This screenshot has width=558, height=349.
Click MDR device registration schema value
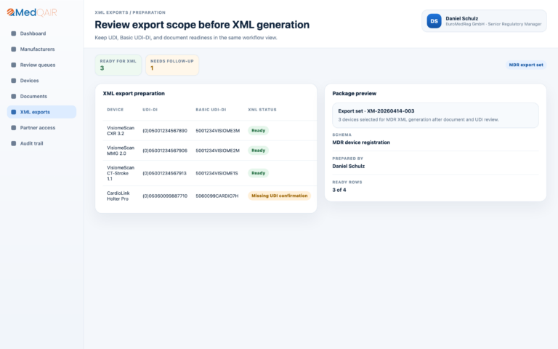[361, 143]
